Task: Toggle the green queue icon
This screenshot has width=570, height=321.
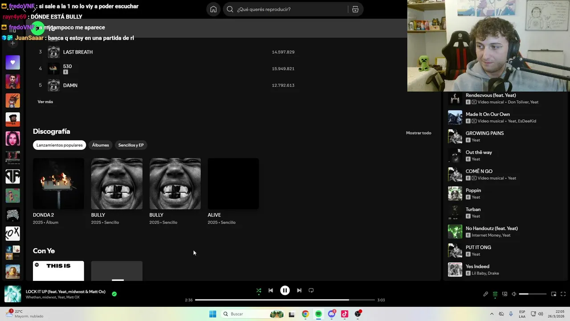Action: [495, 294]
